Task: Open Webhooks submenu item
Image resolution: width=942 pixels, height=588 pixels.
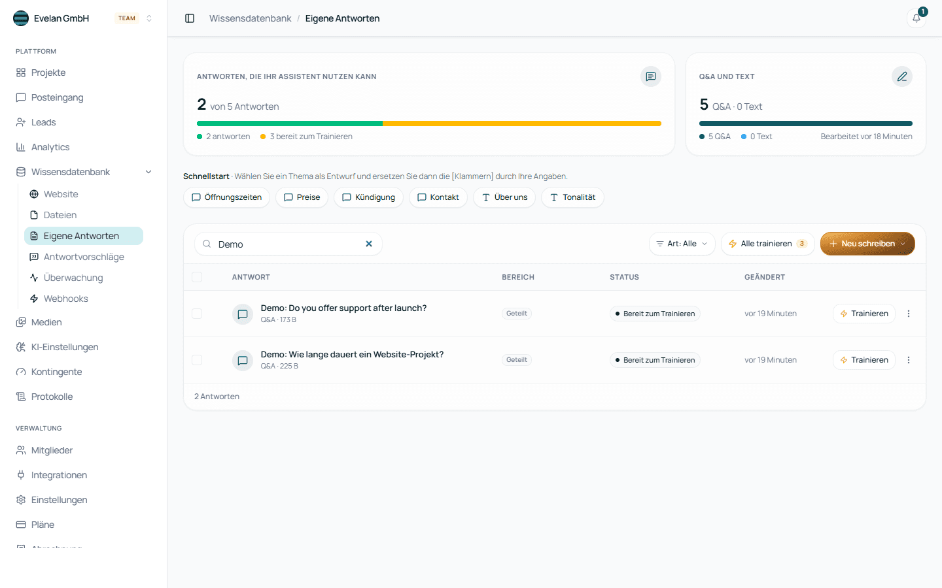Action: click(84, 299)
